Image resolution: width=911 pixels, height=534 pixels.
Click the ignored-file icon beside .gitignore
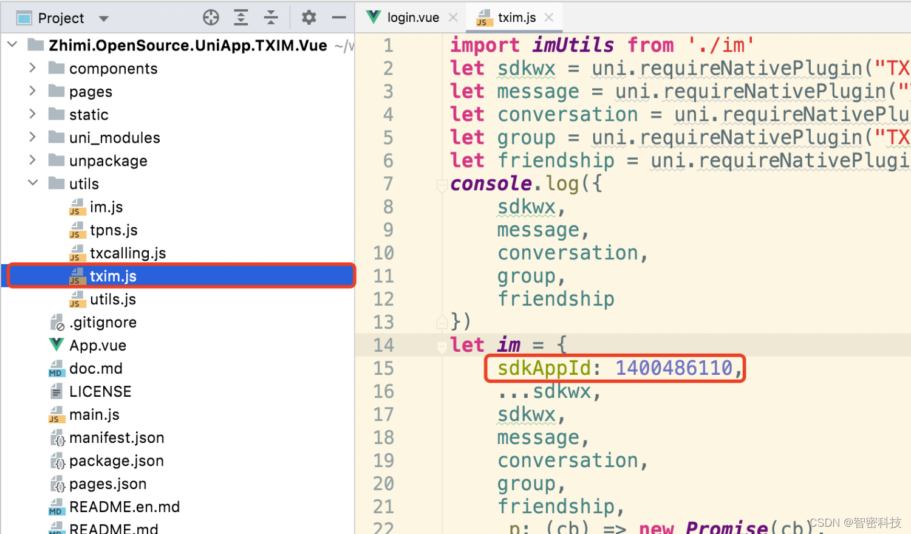57,323
